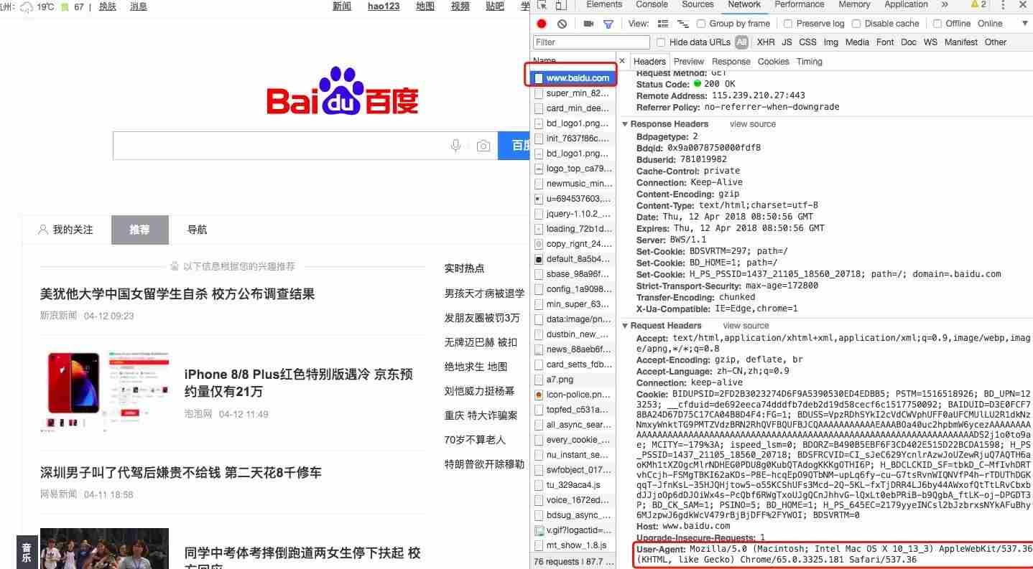1033x569 pixels.
Task: Toggle screenshot capture (camera icon)
Action: [x=588, y=23]
